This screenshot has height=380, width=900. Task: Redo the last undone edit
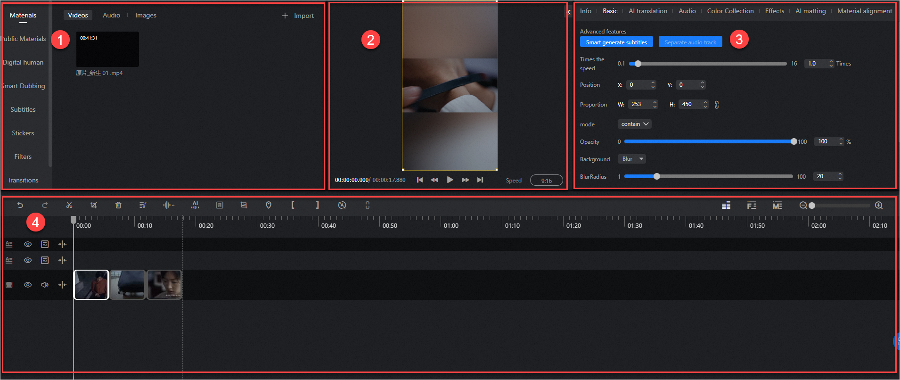[45, 205]
